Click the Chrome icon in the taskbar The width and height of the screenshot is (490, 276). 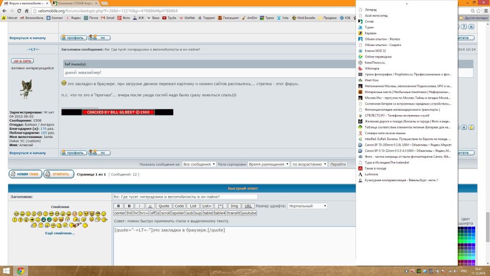(21, 271)
